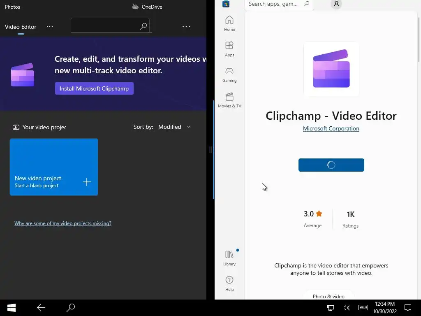Open taskbar search

point(71,308)
